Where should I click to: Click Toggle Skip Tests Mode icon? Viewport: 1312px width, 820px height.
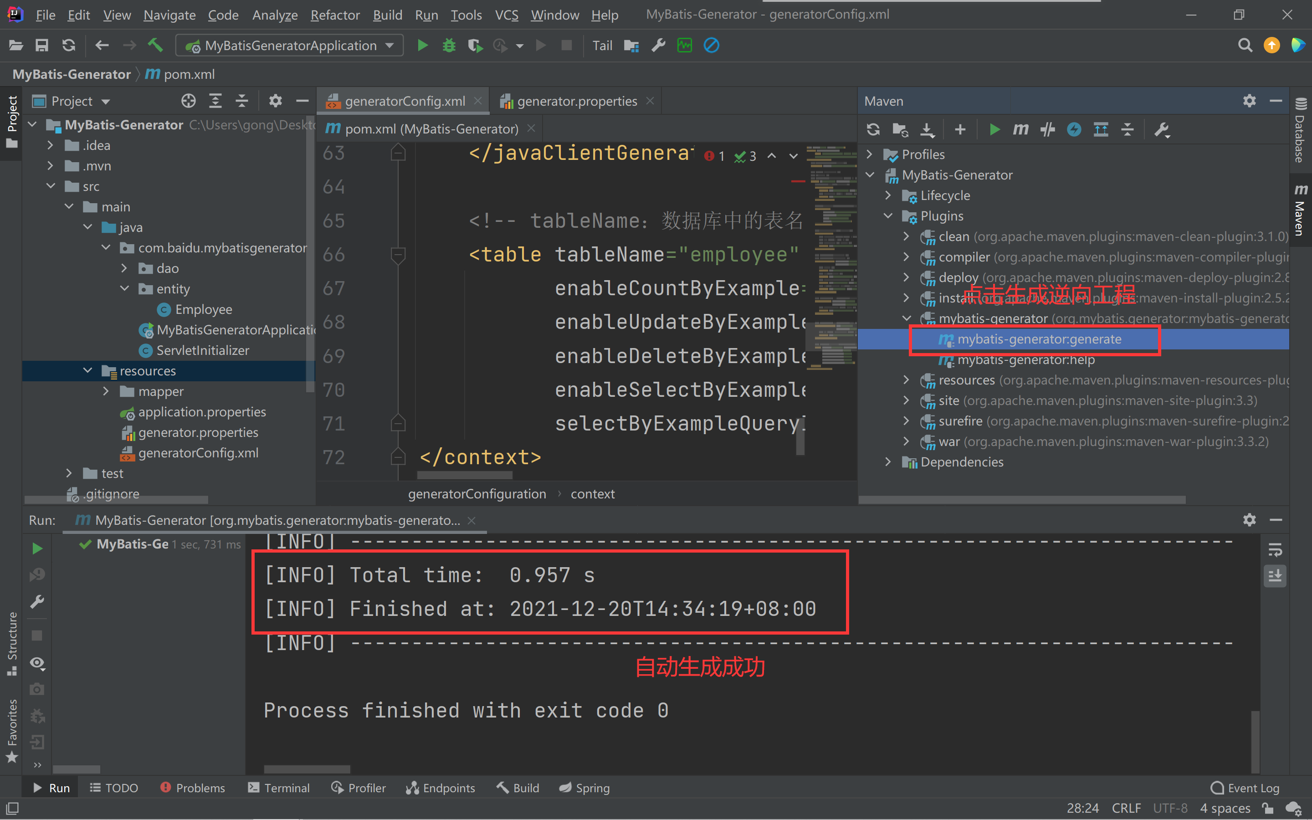coord(1074,130)
